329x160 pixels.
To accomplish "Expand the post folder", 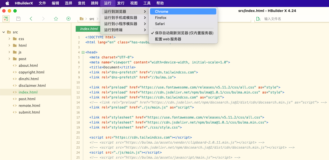I will (9, 59).
